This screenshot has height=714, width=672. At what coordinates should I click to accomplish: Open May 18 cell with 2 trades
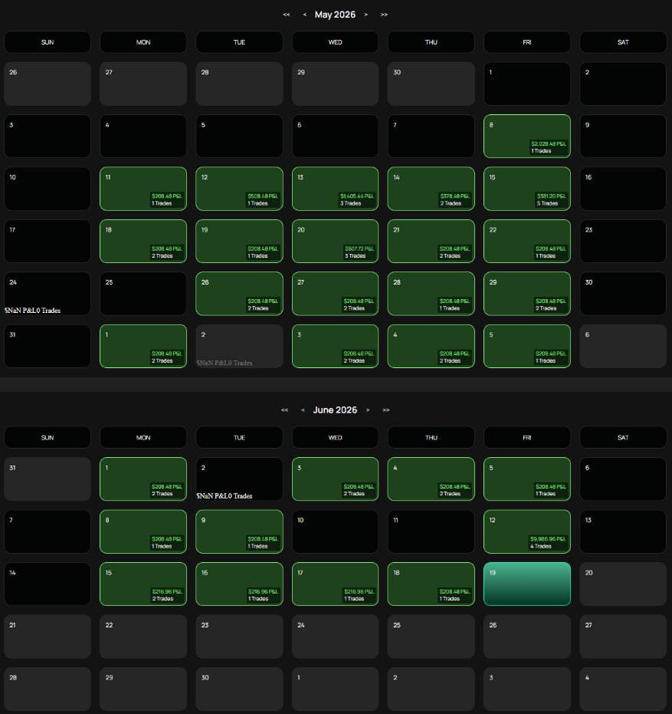click(143, 242)
